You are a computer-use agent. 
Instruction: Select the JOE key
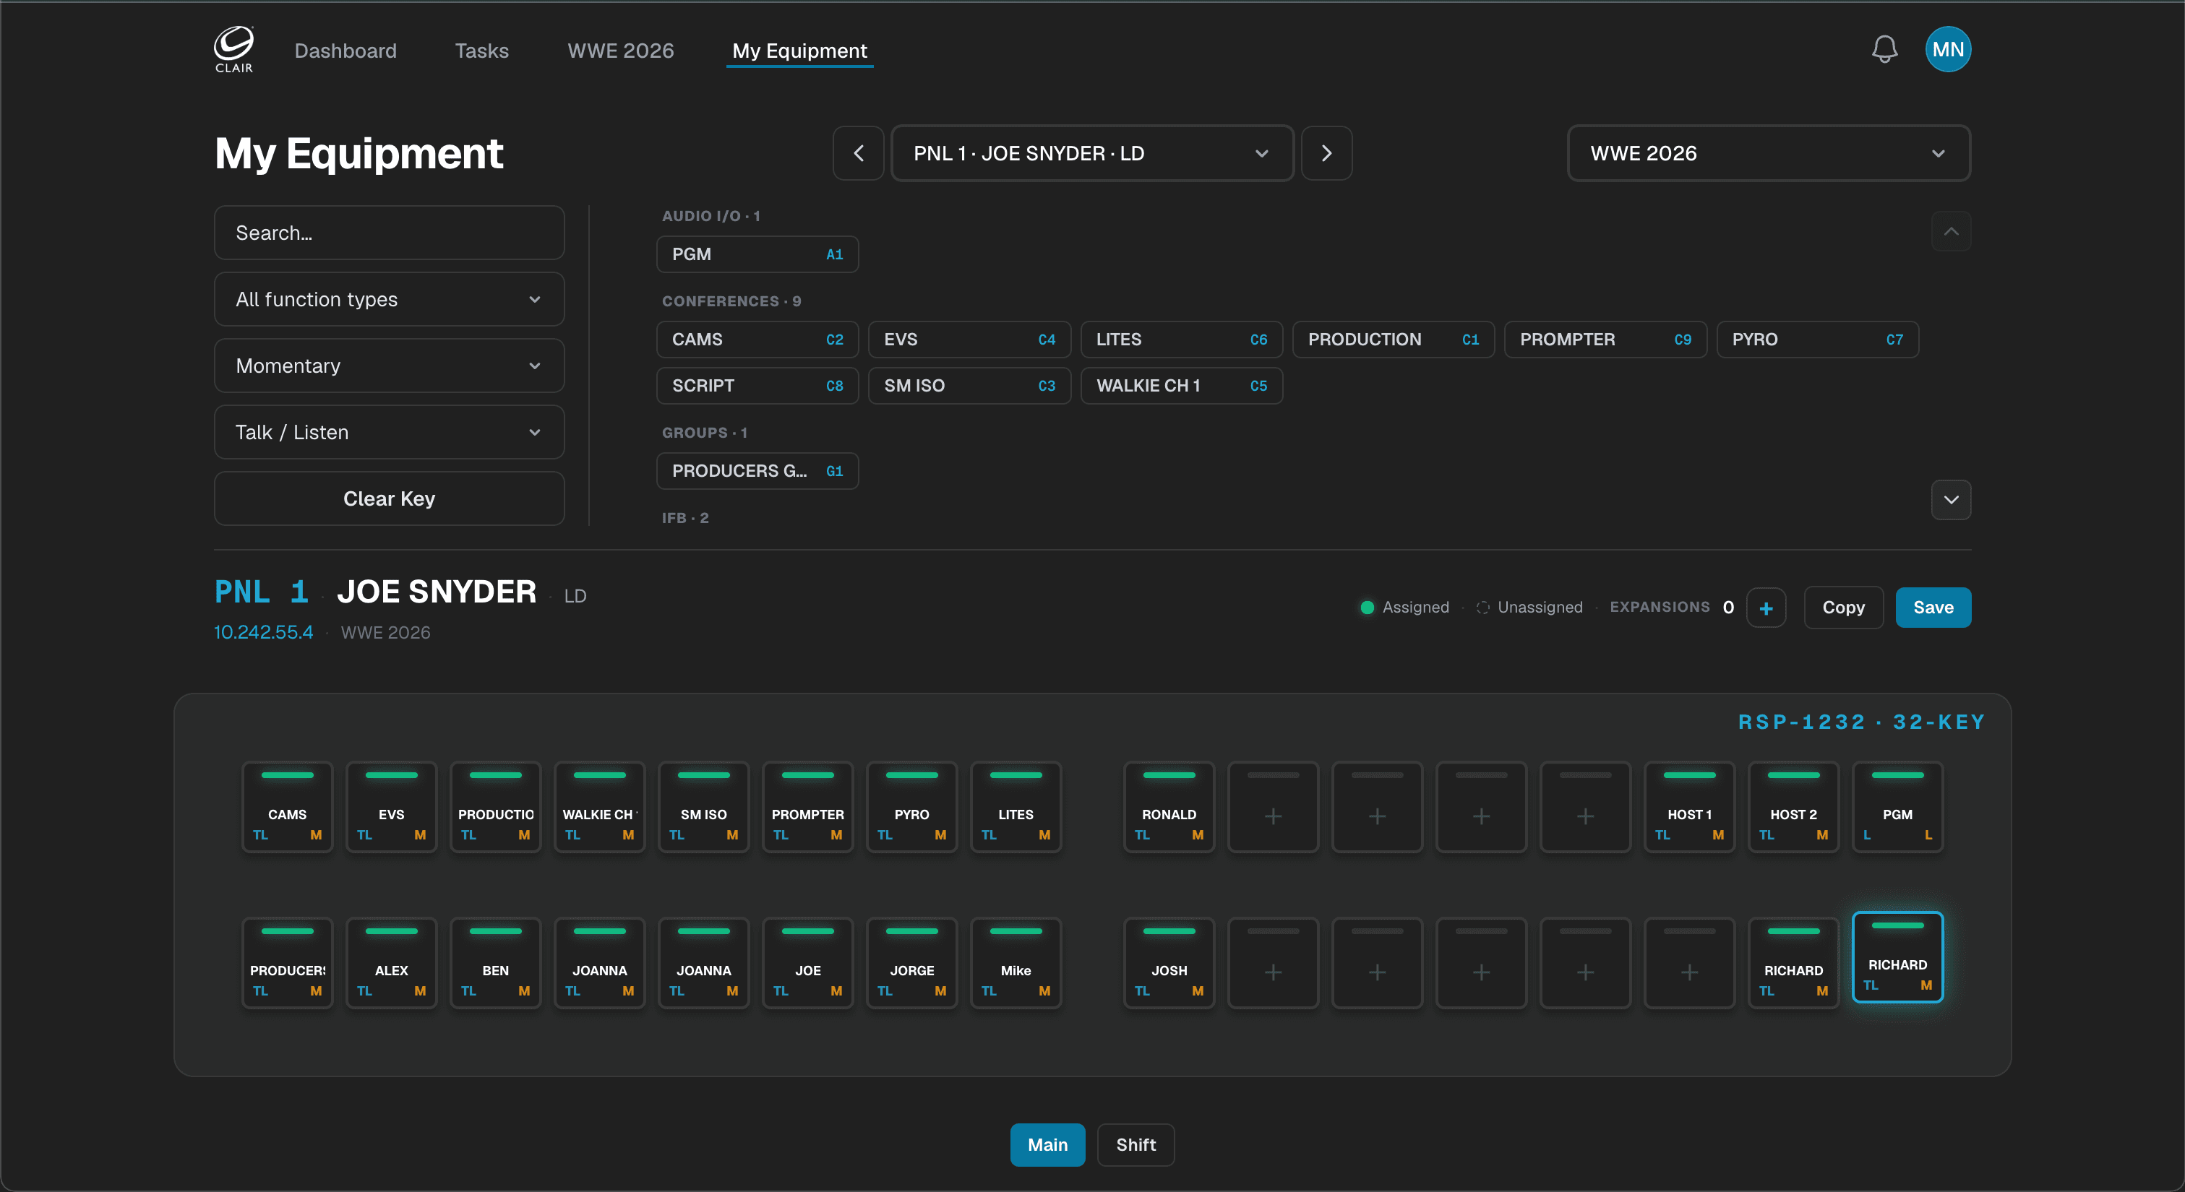click(x=807, y=963)
